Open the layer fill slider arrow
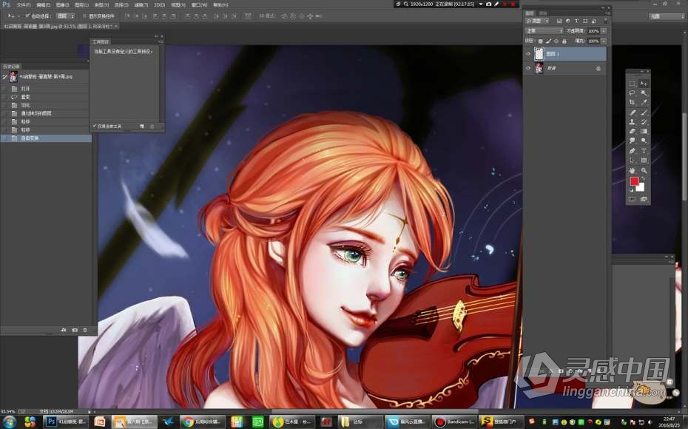This screenshot has height=429, width=688. coord(604,41)
